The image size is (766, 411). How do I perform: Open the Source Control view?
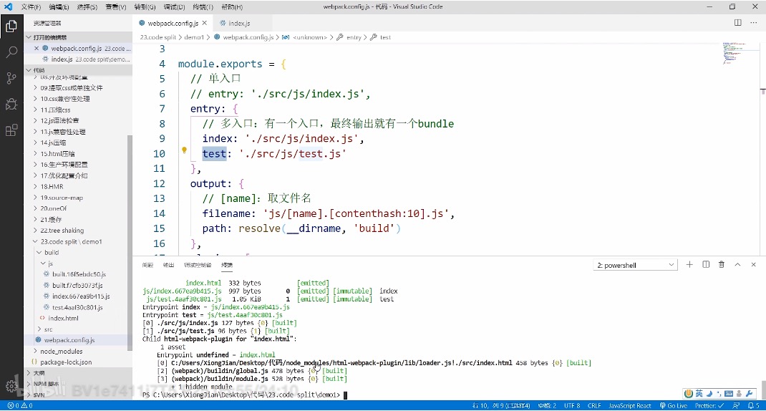11,78
